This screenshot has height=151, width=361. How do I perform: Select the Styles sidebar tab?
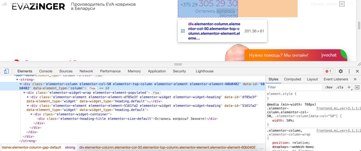point(273,79)
